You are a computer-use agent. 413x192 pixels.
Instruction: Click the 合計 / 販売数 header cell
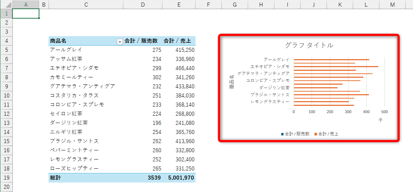tap(143, 41)
